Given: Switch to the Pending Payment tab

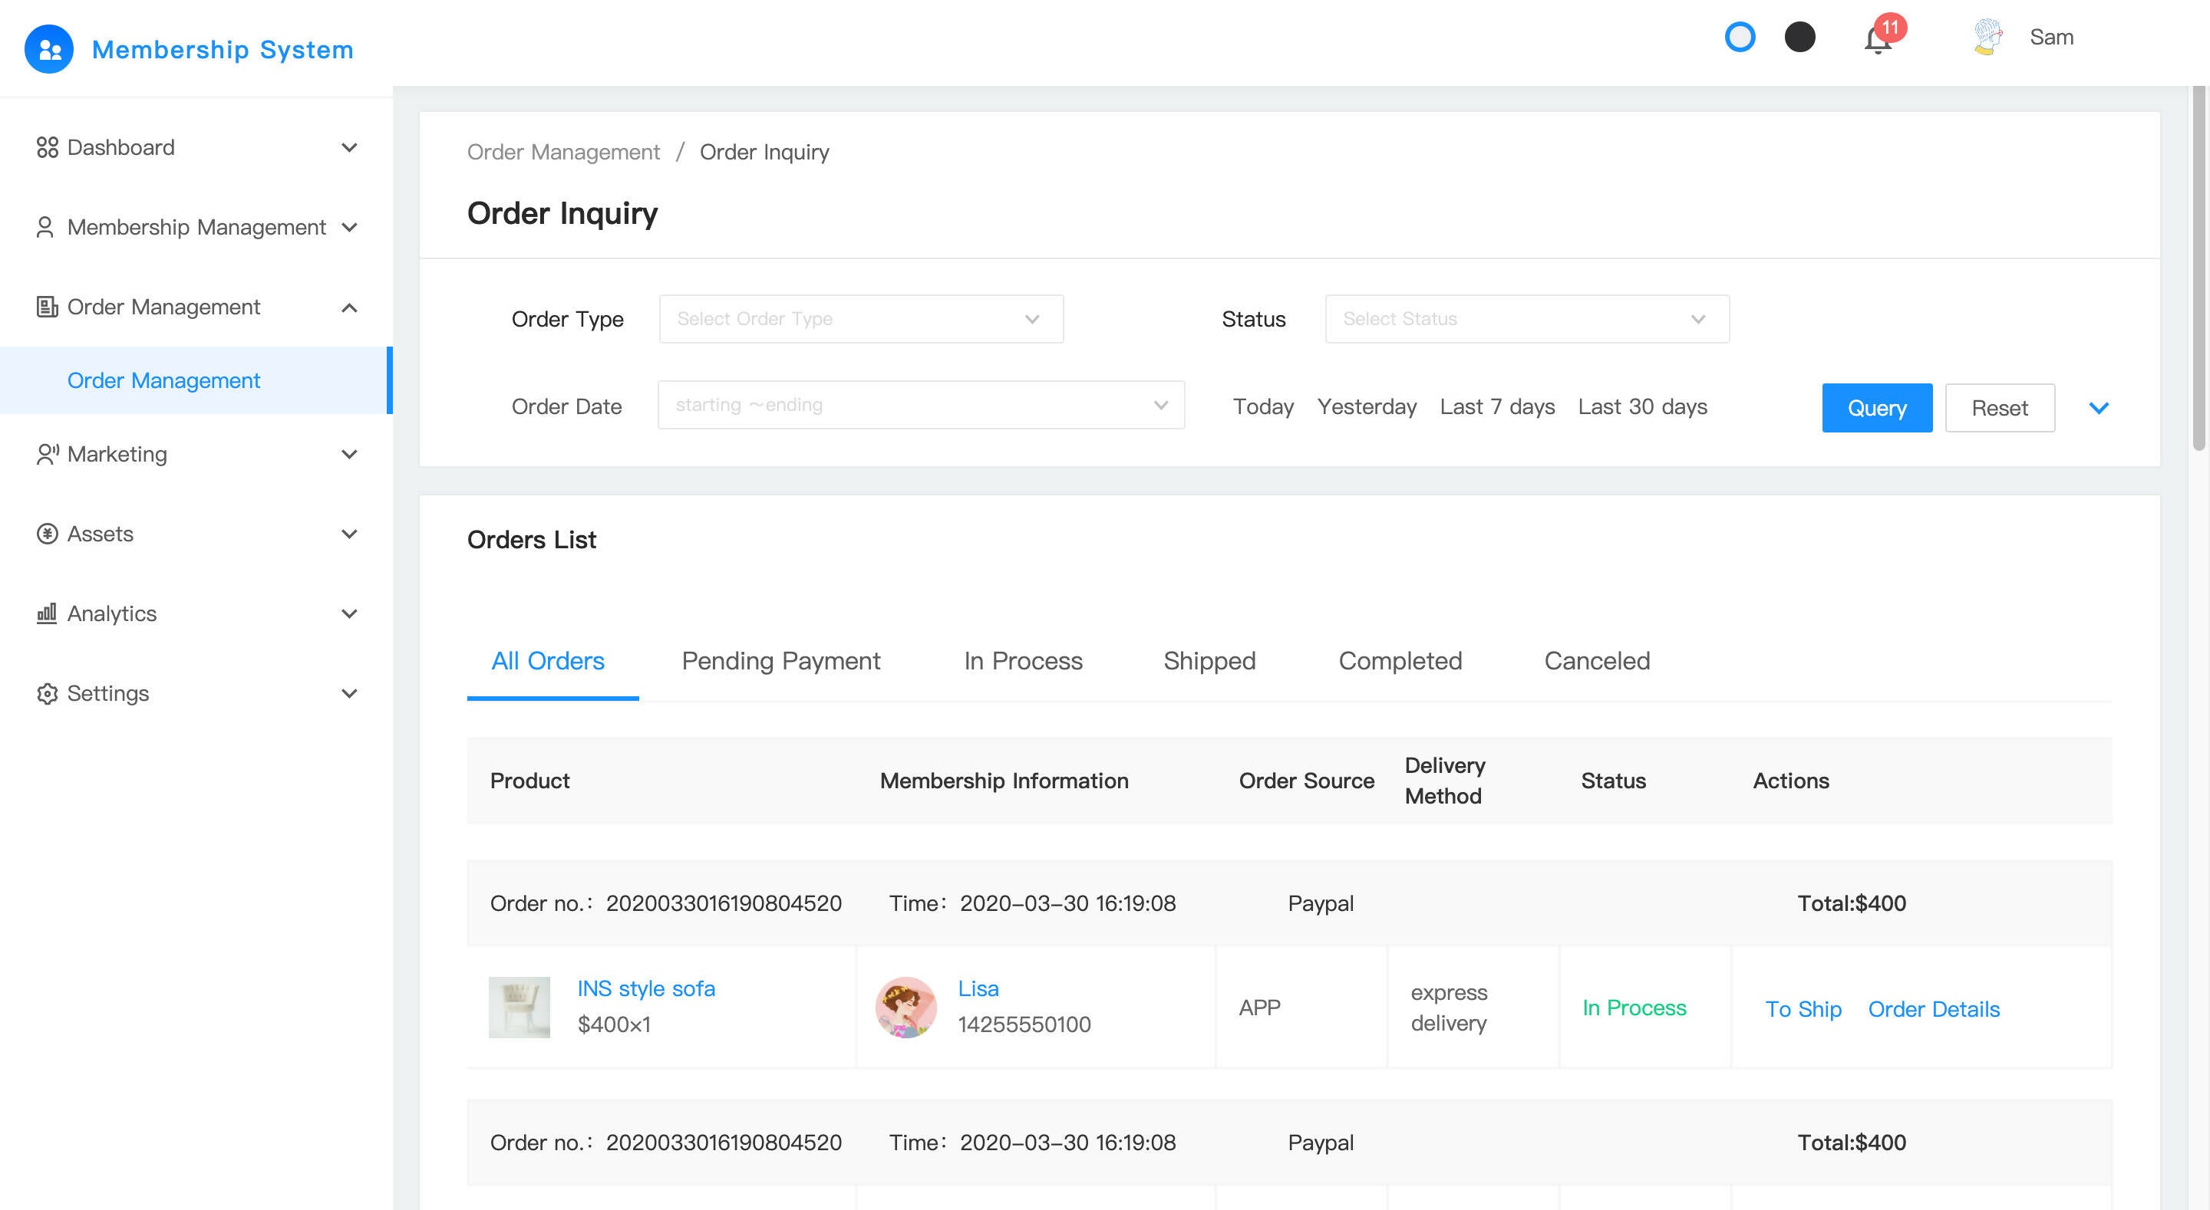Looking at the screenshot, I should (780, 660).
